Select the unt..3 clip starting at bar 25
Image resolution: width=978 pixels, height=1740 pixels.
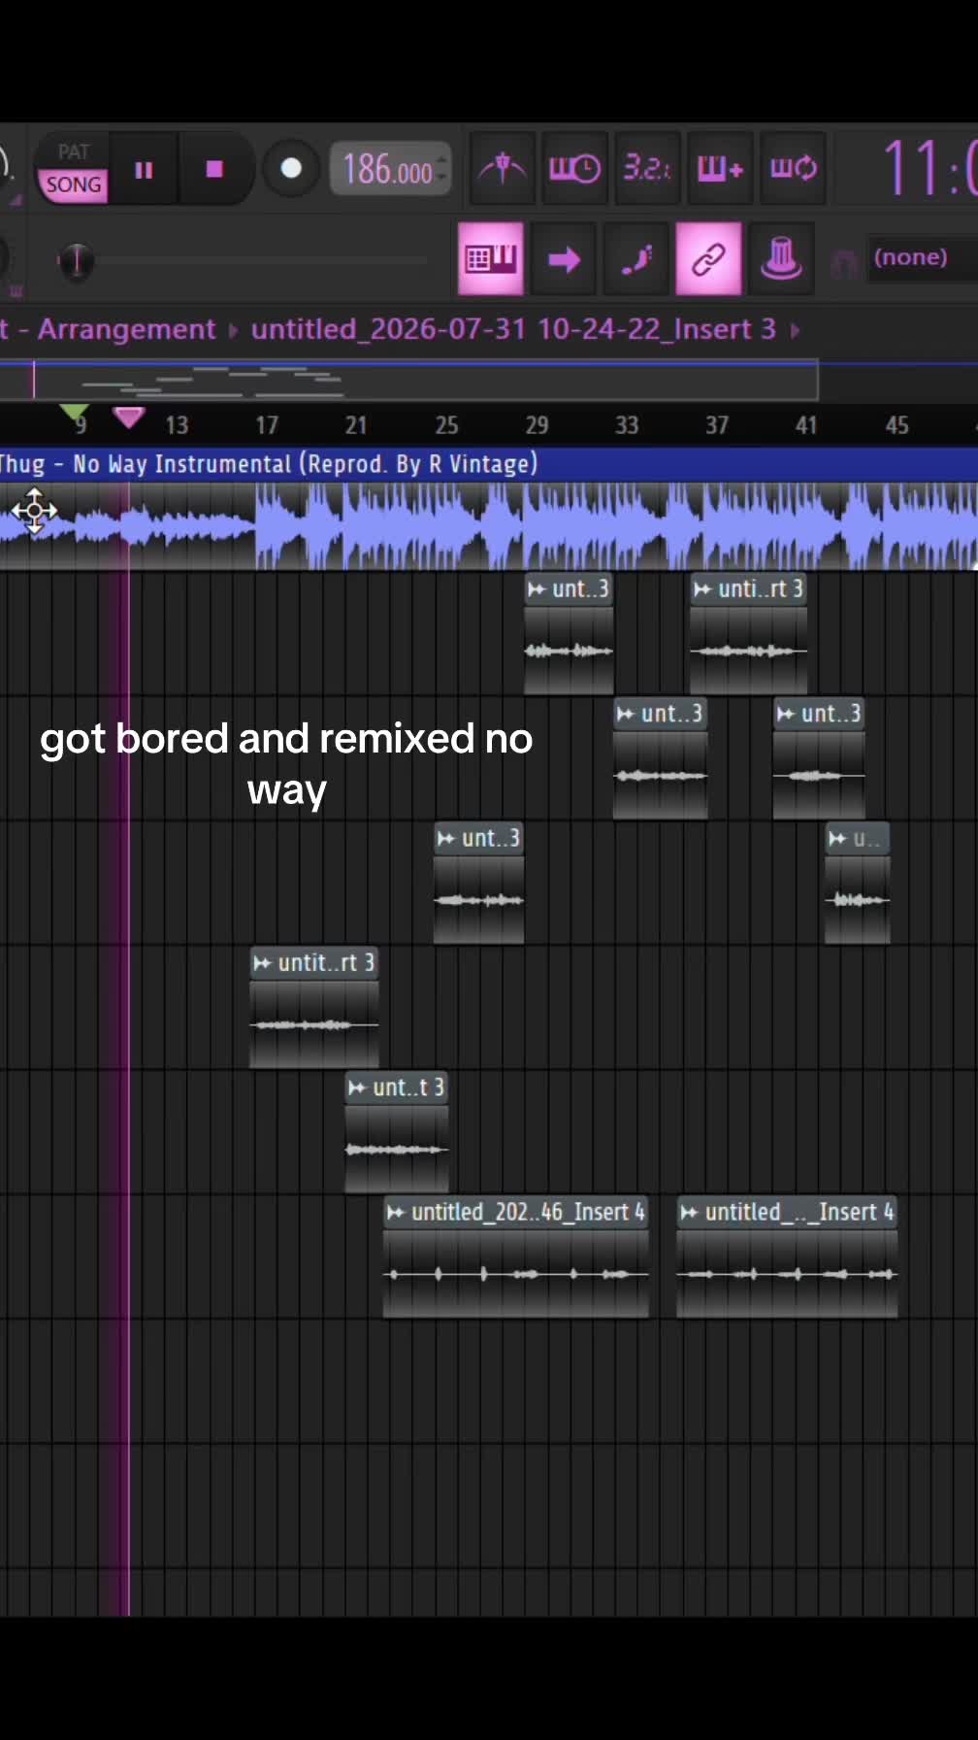coord(478,883)
